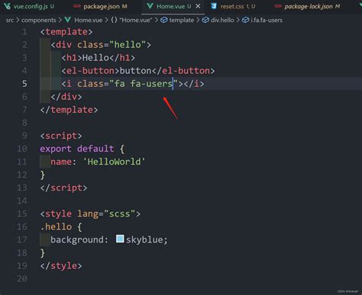
Task: Open the skyblue color swatch picker
Action: [x=120, y=239]
